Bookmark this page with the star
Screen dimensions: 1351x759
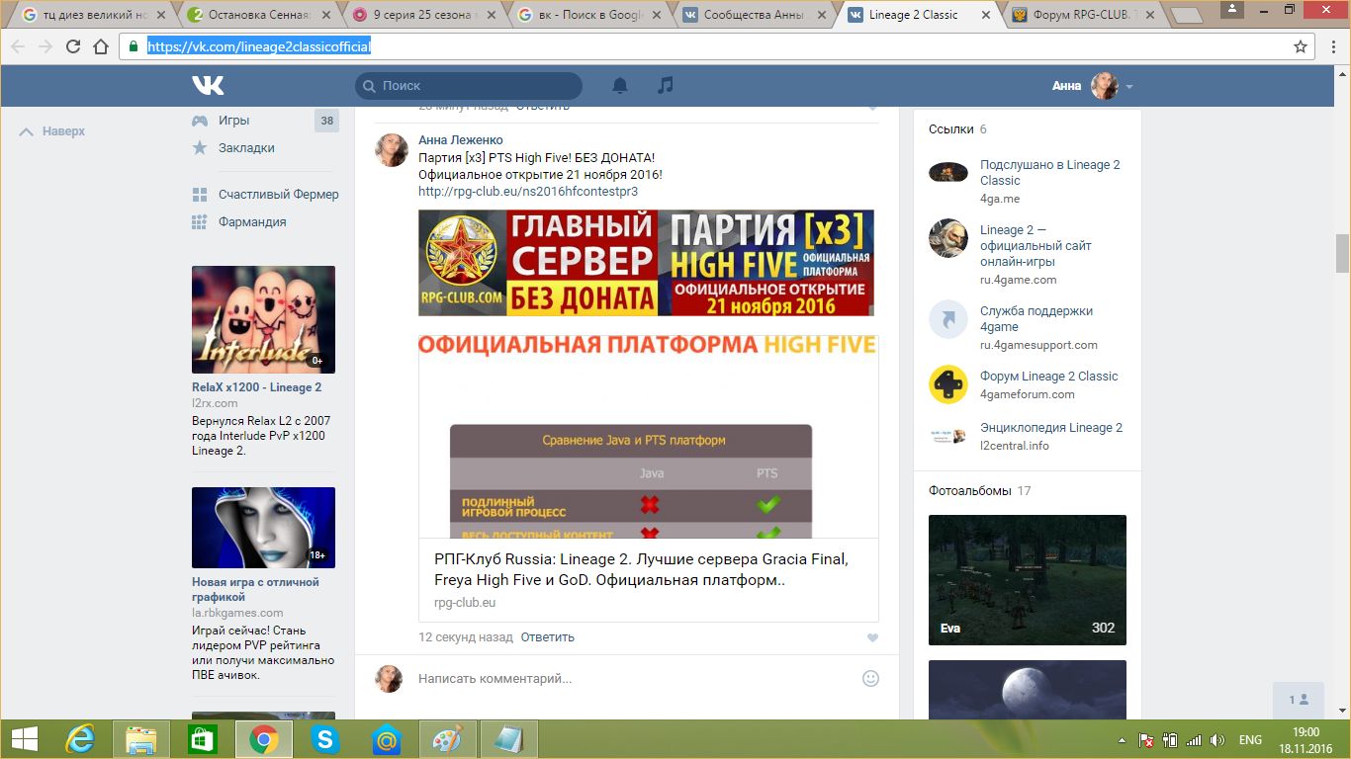pyautogui.click(x=1301, y=46)
